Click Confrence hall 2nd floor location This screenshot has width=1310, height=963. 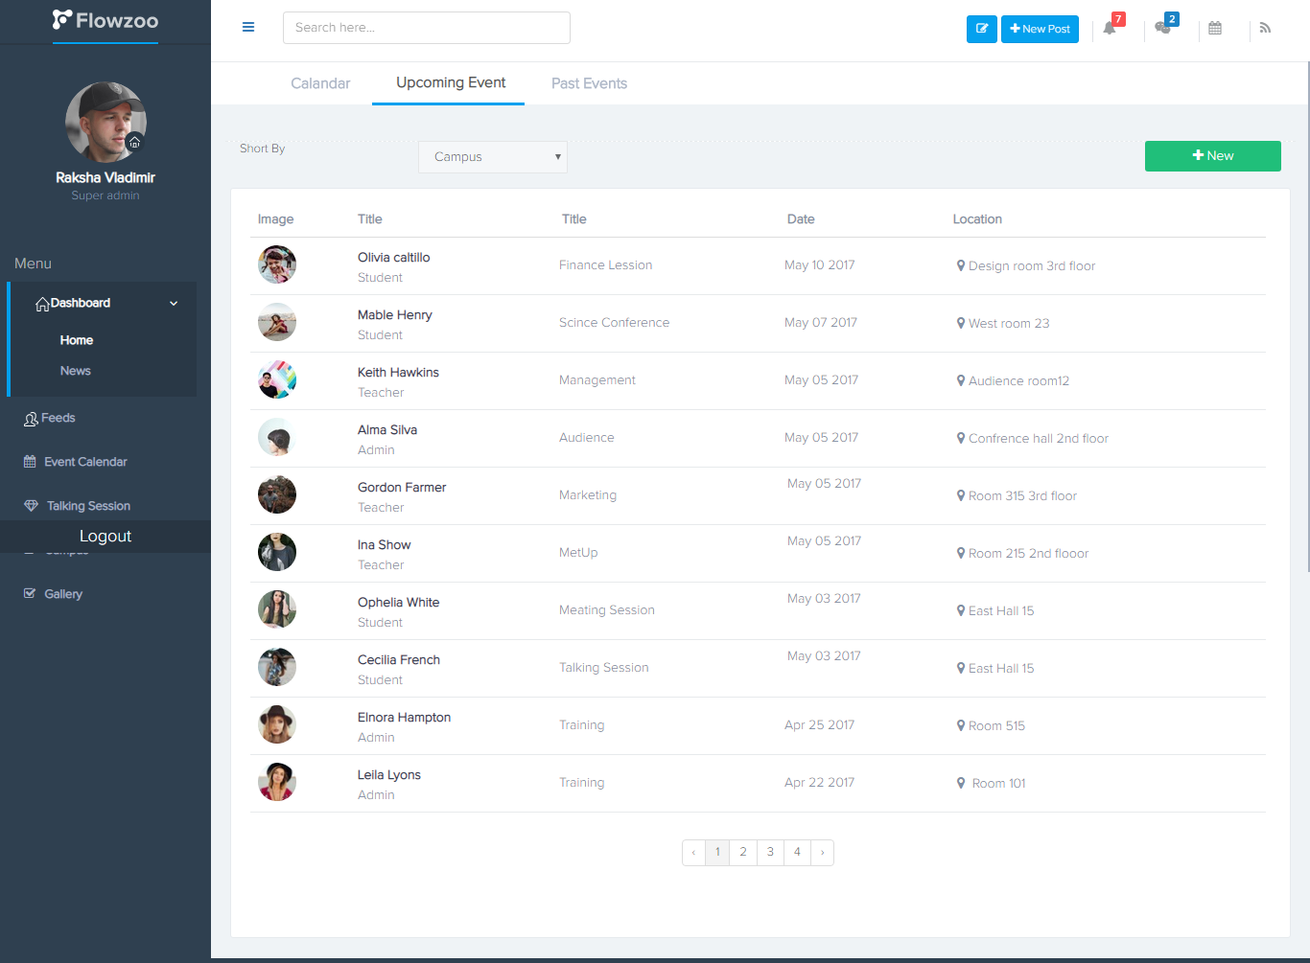point(1039,439)
